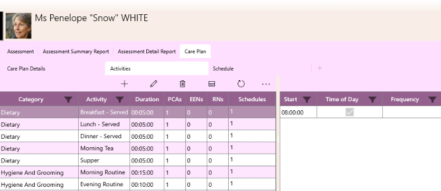Click the 00:05:00 duration of Lunch - Served
This screenshot has width=441, height=191.
(x=147, y=125)
